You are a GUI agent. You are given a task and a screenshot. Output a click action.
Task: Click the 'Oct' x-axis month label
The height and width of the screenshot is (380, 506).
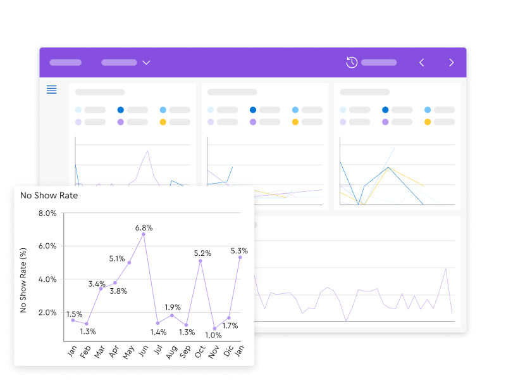click(x=200, y=351)
